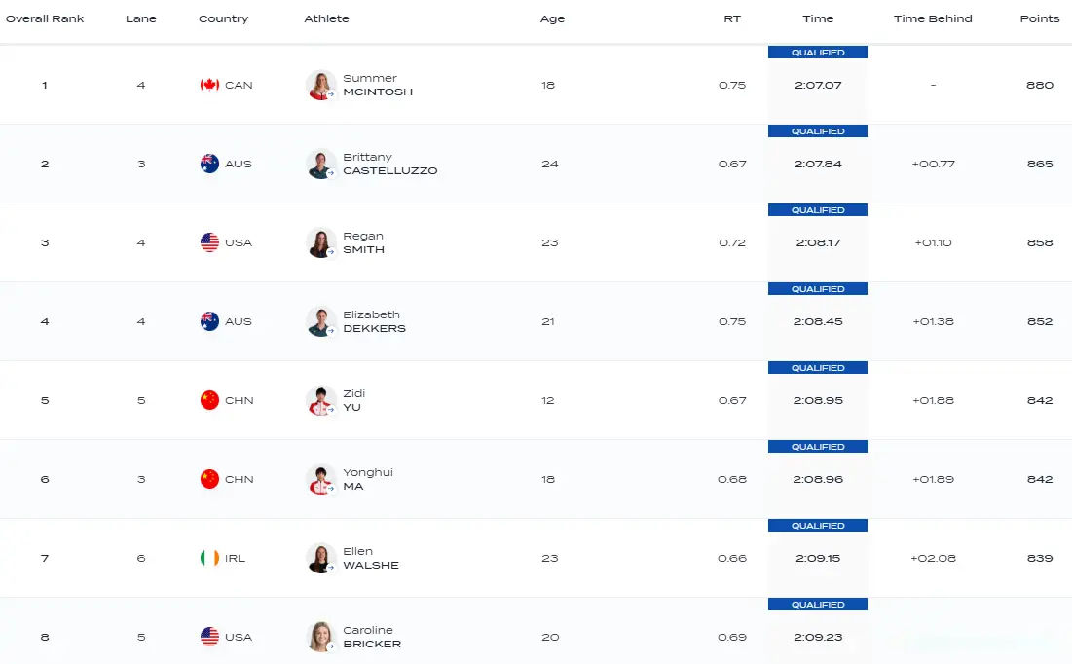The width and height of the screenshot is (1072, 664).
Task: Open Ellen Walshe athlete link
Action: pyautogui.click(x=370, y=558)
